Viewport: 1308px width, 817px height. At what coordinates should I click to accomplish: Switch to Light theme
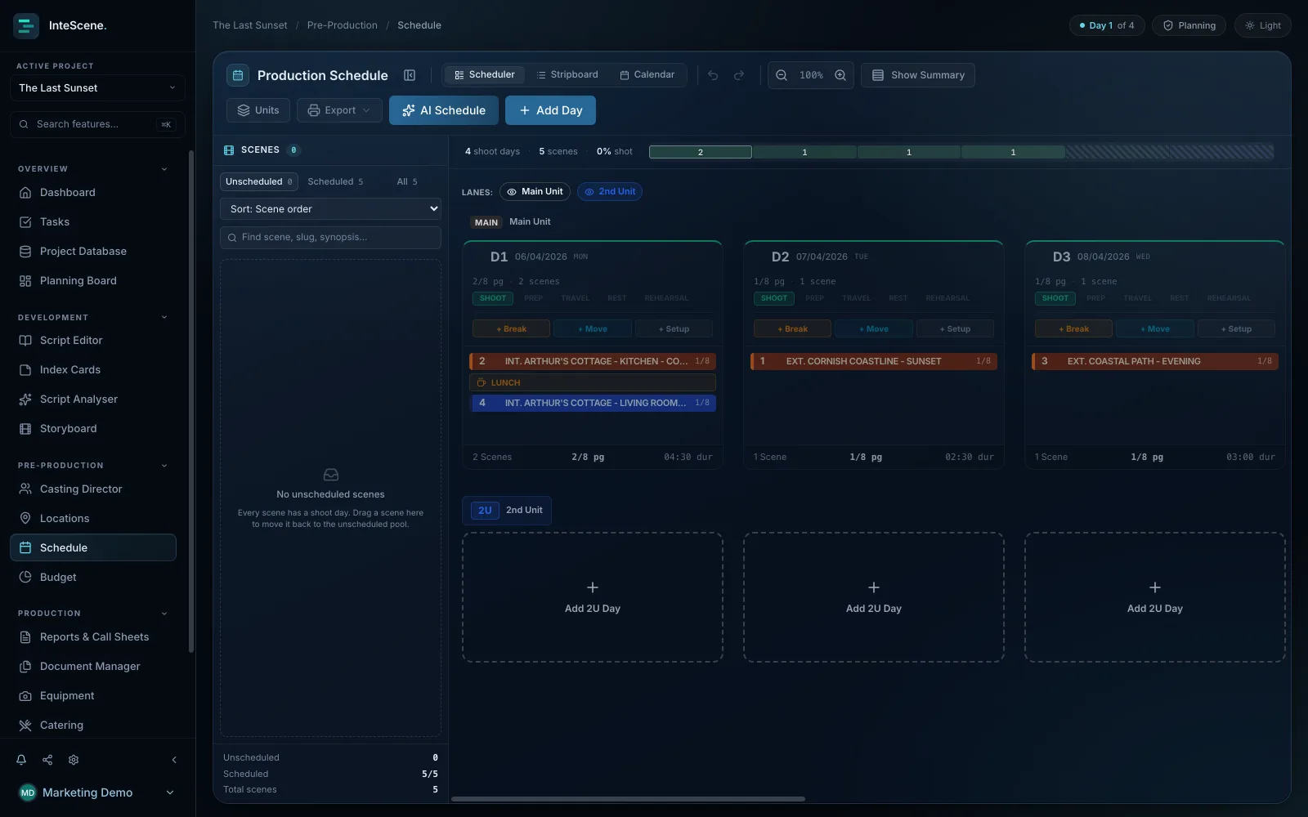(1263, 25)
